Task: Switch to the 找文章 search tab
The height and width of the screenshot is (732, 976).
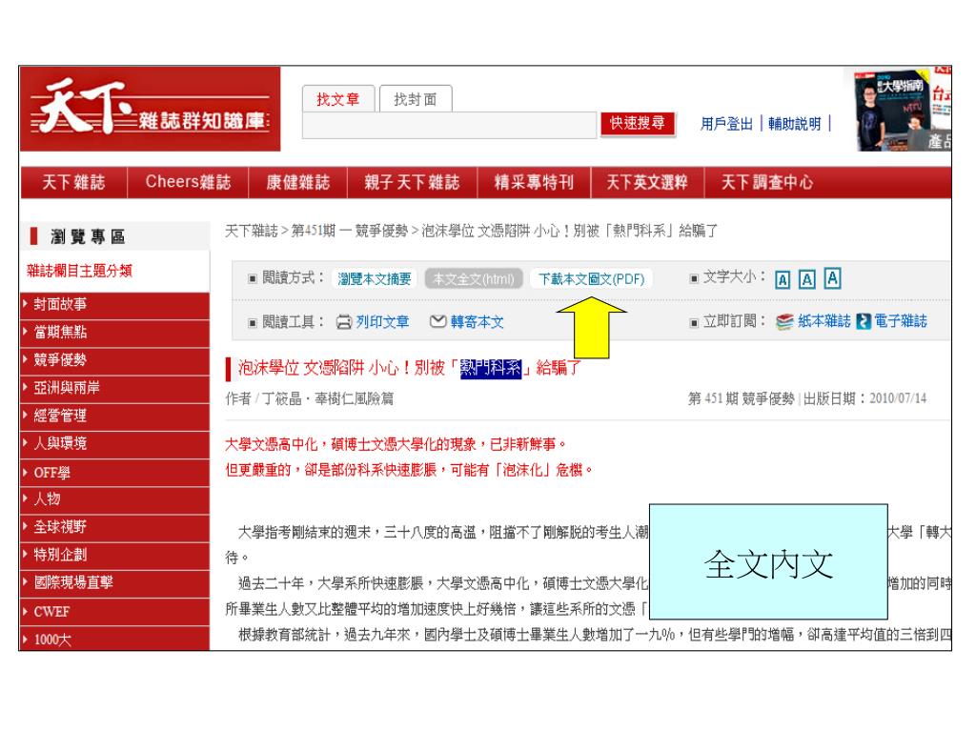Action: tap(338, 99)
